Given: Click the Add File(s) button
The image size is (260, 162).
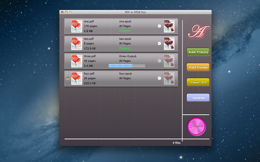Looking at the screenshot, I should [x=198, y=52].
